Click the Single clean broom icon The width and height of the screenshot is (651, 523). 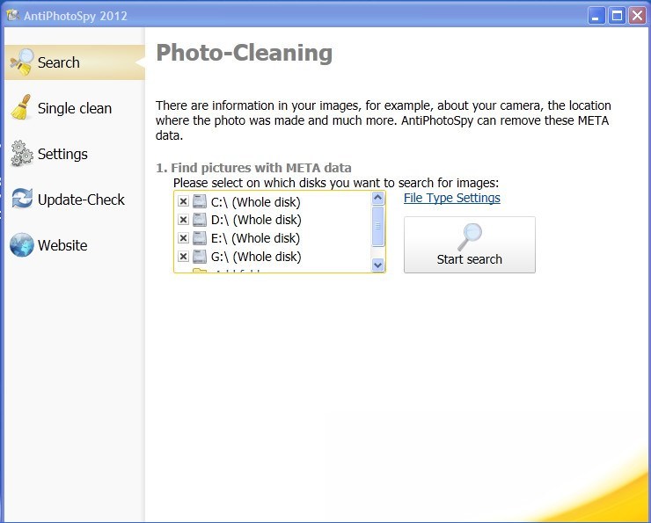21,107
